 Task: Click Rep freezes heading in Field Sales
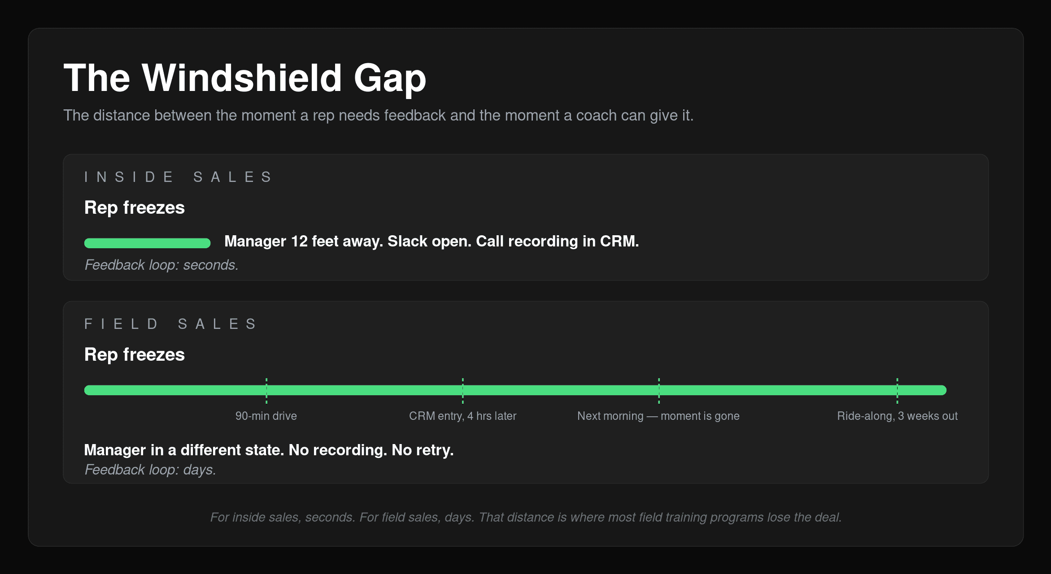(x=135, y=355)
